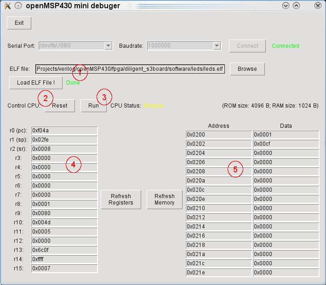Viewport: 326px width, 285px height.
Task: Reset the CPU
Action: pos(60,106)
